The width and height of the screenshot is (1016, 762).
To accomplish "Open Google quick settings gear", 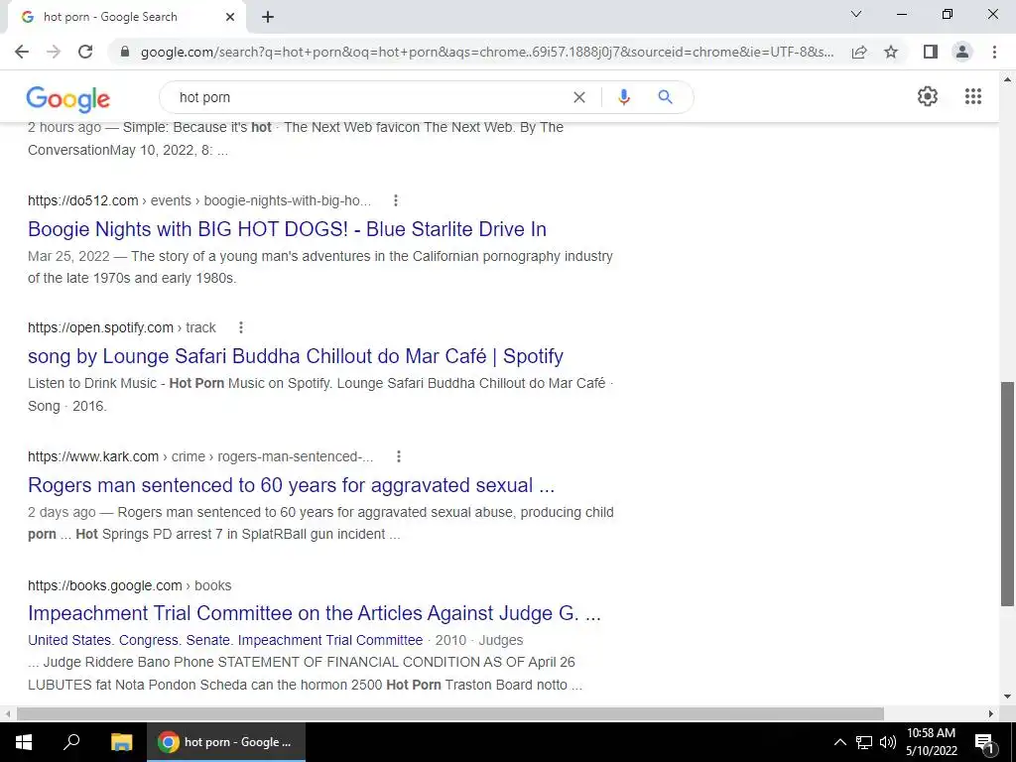I will tap(928, 96).
